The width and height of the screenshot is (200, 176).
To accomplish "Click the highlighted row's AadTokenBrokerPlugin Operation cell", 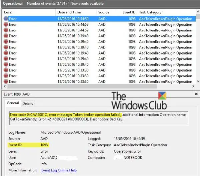I will tap(166, 19).
